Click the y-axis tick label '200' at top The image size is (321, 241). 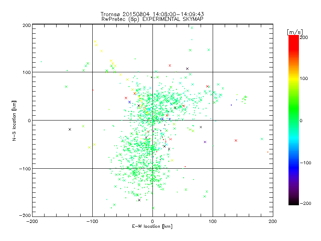click(x=26, y=25)
